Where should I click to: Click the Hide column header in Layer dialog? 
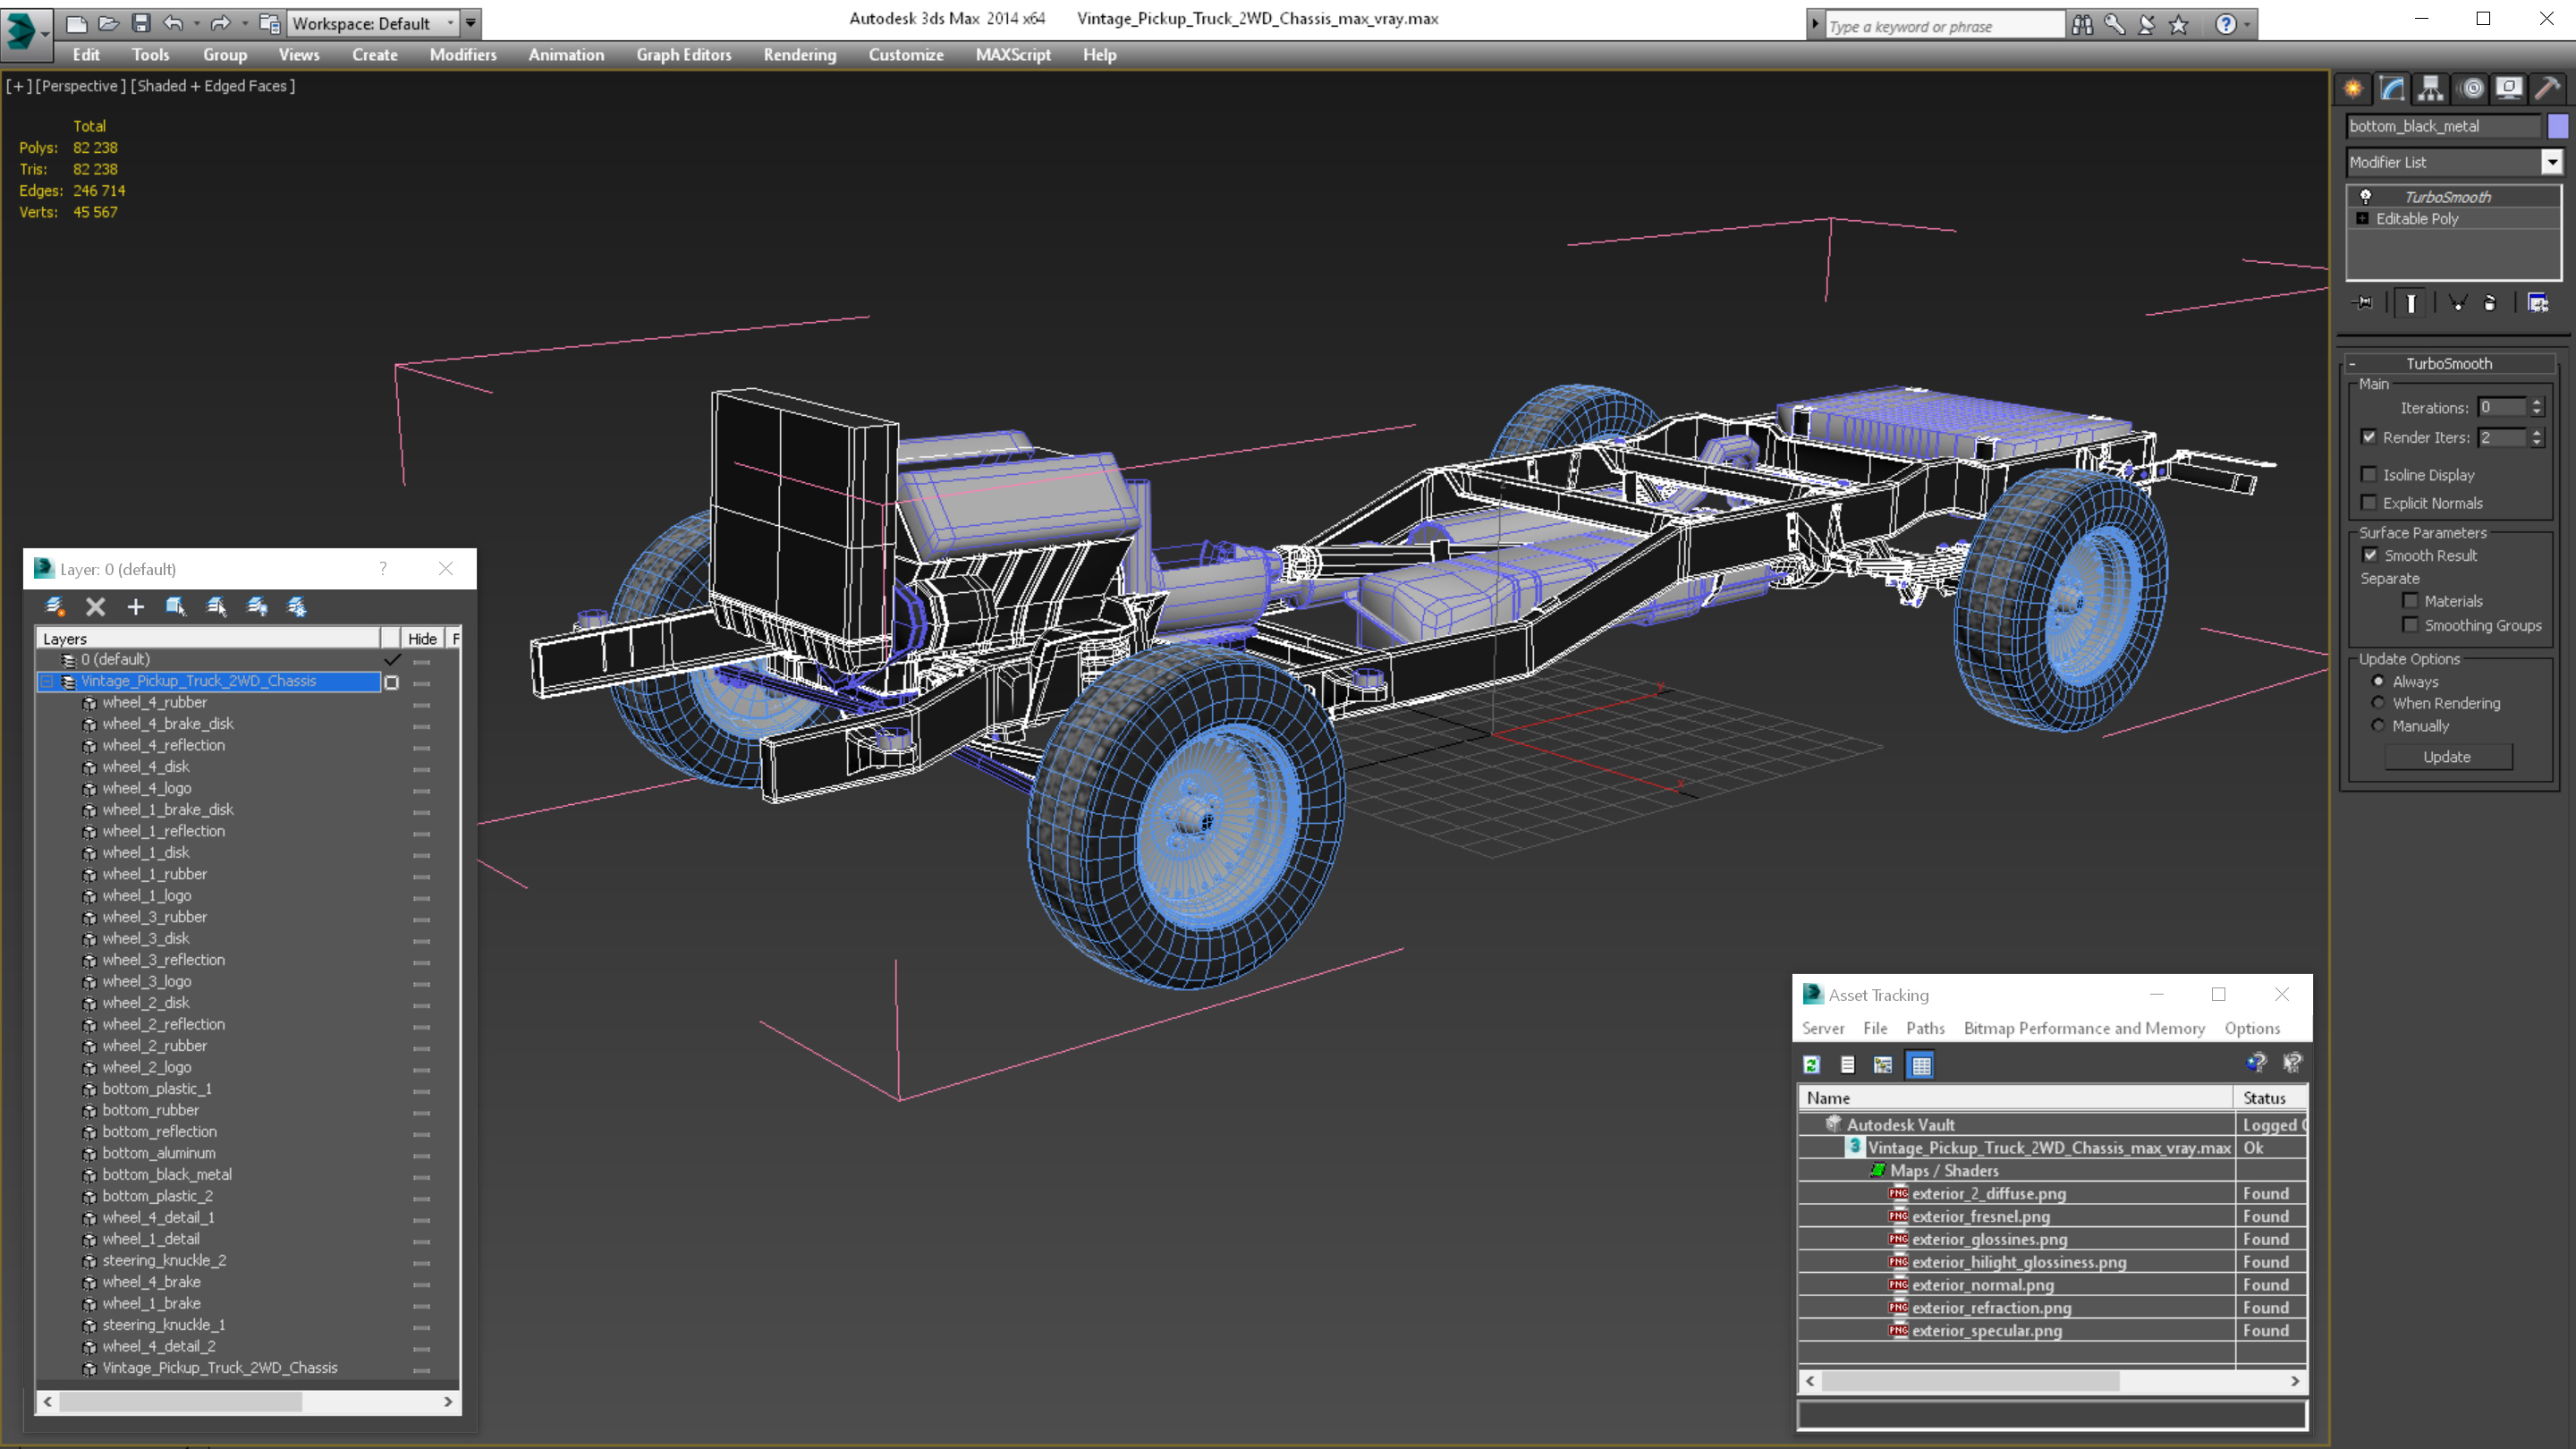[x=422, y=638]
